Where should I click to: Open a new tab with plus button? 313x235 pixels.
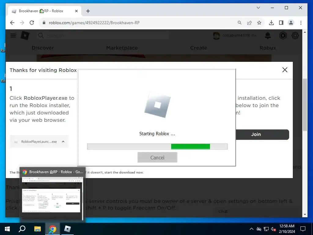pos(88,11)
